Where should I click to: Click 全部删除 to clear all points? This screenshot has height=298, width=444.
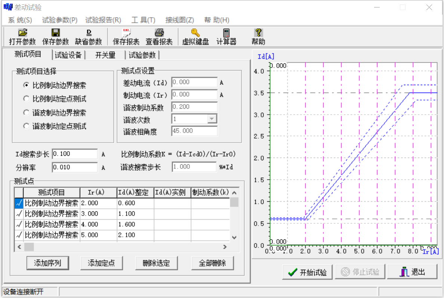pos(212,263)
